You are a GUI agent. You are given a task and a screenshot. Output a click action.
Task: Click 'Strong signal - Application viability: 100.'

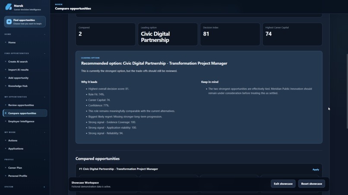[x=113, y=128]
